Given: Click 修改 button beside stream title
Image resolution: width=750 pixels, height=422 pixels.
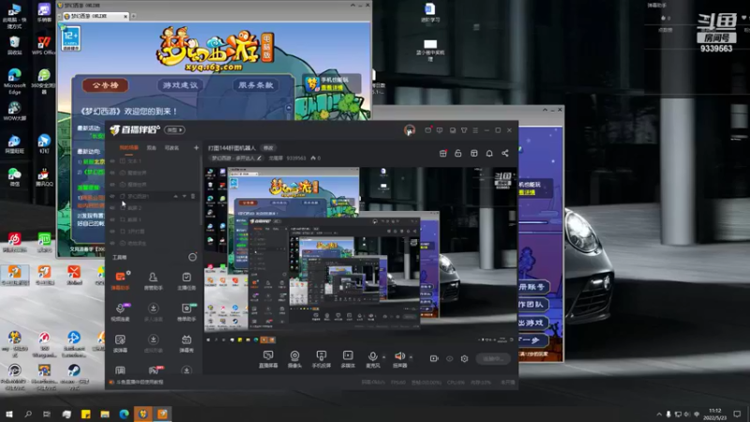Looking at the screenshot, I should click(268, 148).
